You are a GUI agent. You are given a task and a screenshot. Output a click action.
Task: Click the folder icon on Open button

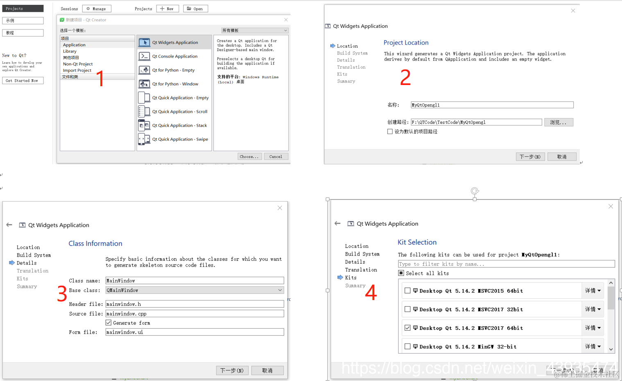[189, 9]
